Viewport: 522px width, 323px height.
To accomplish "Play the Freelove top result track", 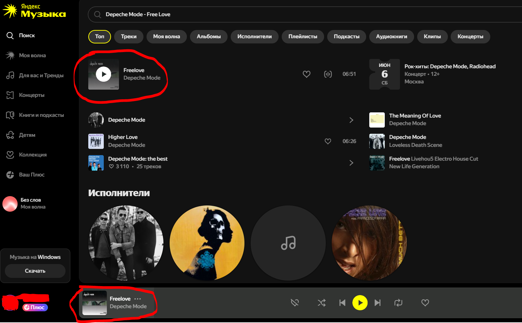I will pos(103,74).
